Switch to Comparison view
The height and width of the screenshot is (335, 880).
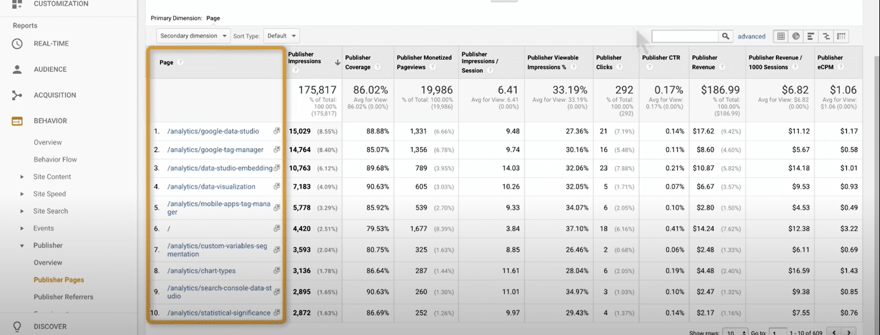point(826,36)
